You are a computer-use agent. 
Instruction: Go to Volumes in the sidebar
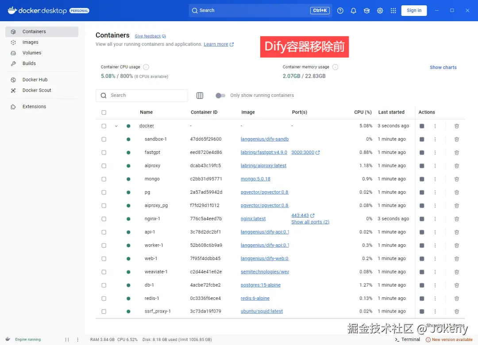point(42,53)
